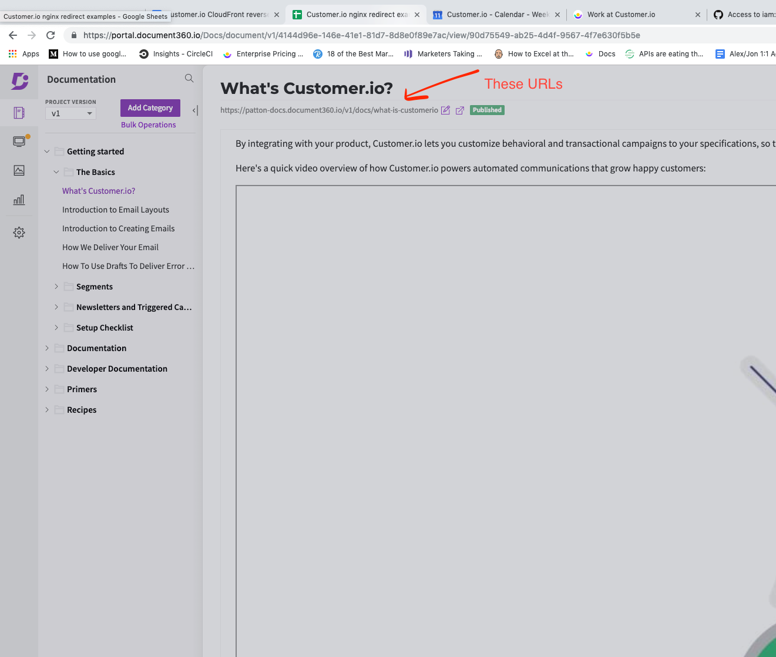The image size is (776, 657).
Task: Open the Alex/Jon 1:1 bookmark
Action: coord(745,54)
